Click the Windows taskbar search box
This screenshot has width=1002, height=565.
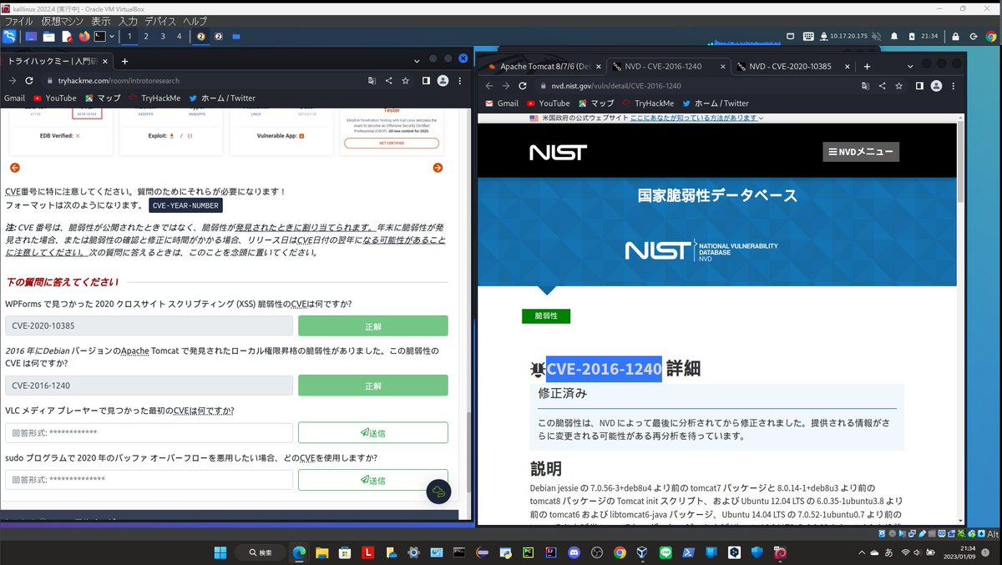click(x=261, y=552)
